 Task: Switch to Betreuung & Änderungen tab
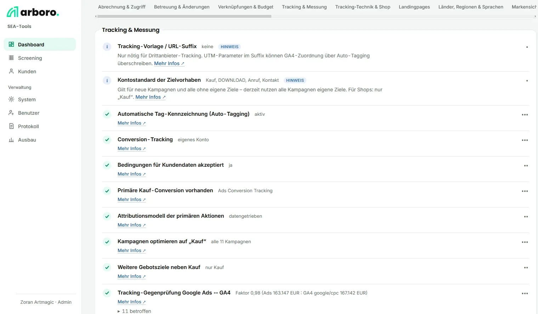click(182, 7)
